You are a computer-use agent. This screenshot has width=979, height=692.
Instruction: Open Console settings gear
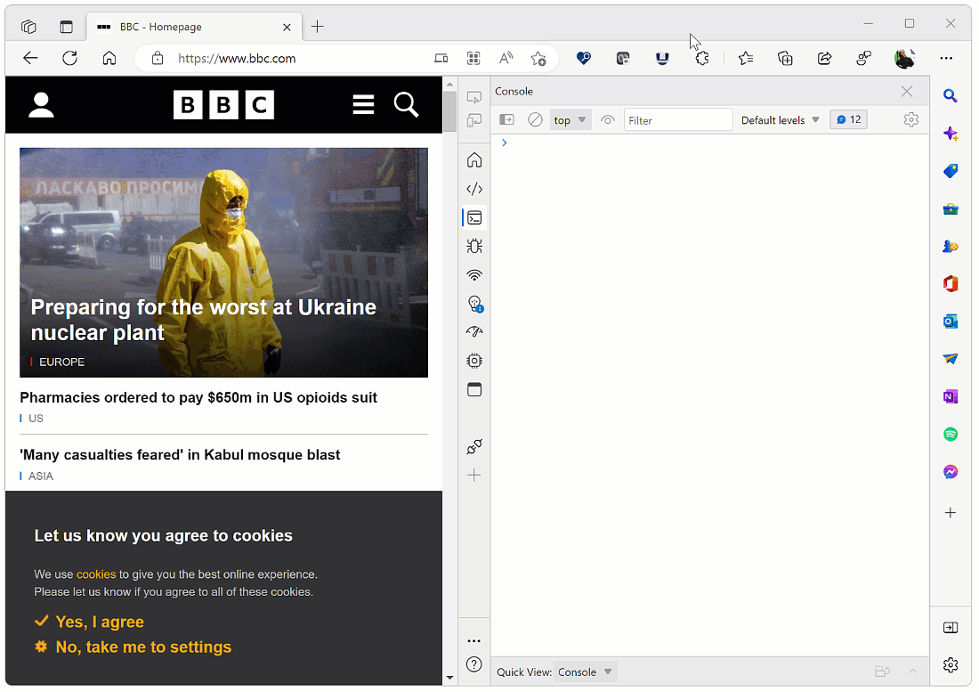(x=911, y=119)
